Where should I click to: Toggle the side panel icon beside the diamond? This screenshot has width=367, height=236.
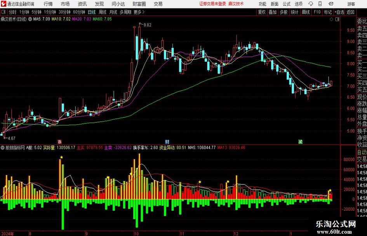(x=337, y=19)
